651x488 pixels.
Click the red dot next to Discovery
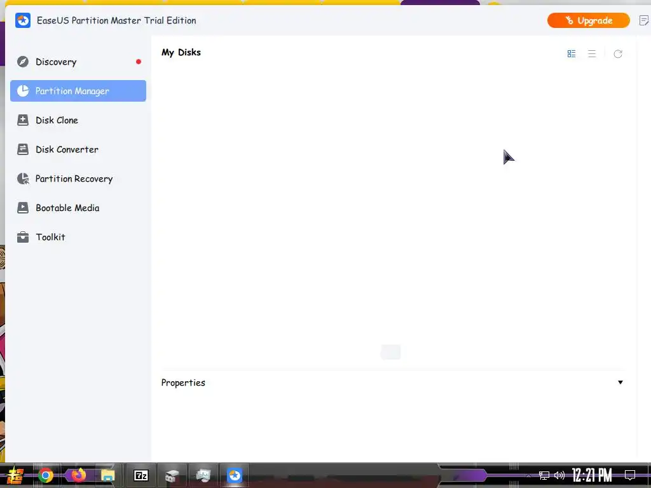(x=139, y=62)
